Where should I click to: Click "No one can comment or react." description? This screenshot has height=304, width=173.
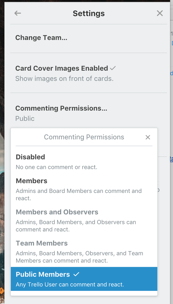pos(56,167)
